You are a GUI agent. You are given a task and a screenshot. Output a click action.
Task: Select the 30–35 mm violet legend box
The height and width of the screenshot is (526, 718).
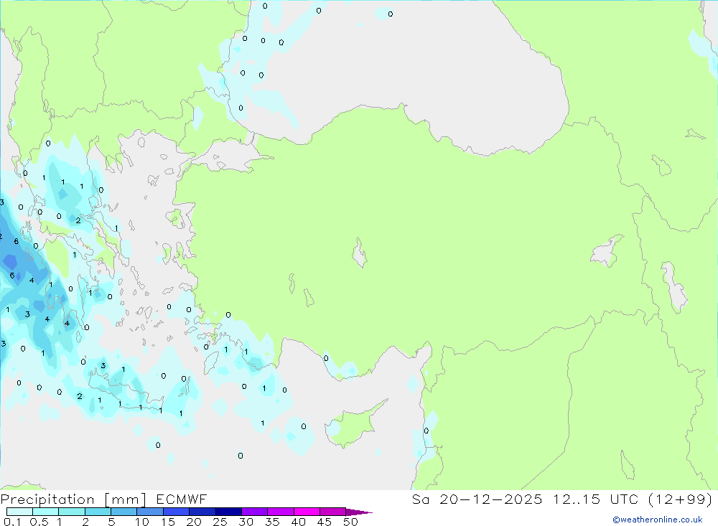point(255,512)
